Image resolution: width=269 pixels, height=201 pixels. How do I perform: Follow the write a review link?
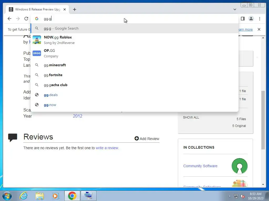pyautogui.click(x=107, y=148)
